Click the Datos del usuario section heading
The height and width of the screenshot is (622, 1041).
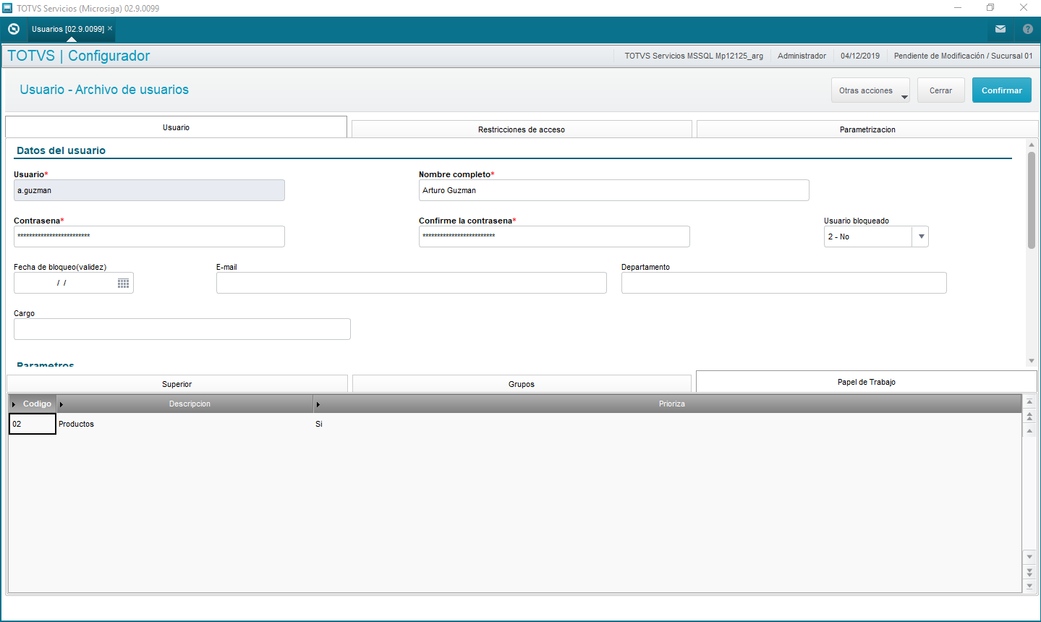pyautogui.click(x=61, y=150)
